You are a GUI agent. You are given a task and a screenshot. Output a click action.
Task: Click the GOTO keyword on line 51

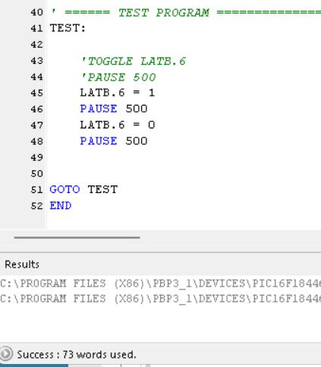coord(65,189)
